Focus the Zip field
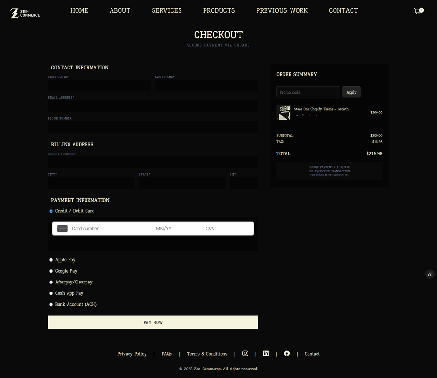The width and height of the screenshot is (437, 378). [244, 183]
